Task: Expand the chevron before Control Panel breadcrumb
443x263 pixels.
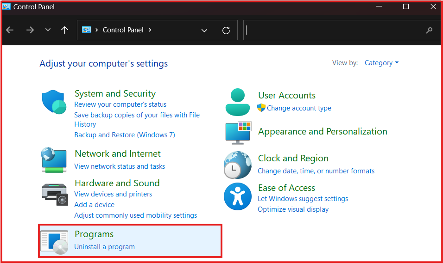Action: point(97,30)
